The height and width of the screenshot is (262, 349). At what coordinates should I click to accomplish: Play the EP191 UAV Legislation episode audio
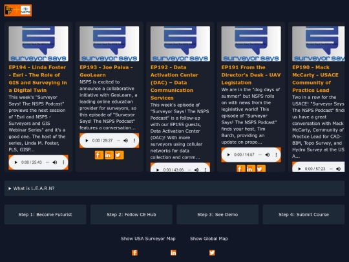tap(229, 155)
